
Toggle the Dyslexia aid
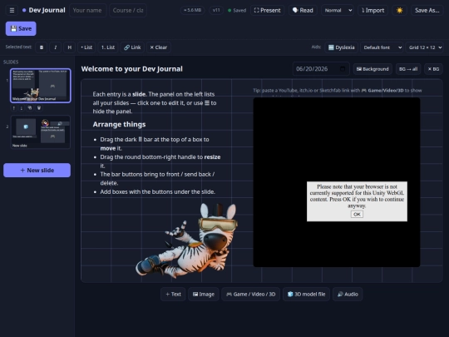tap(342, 47)
